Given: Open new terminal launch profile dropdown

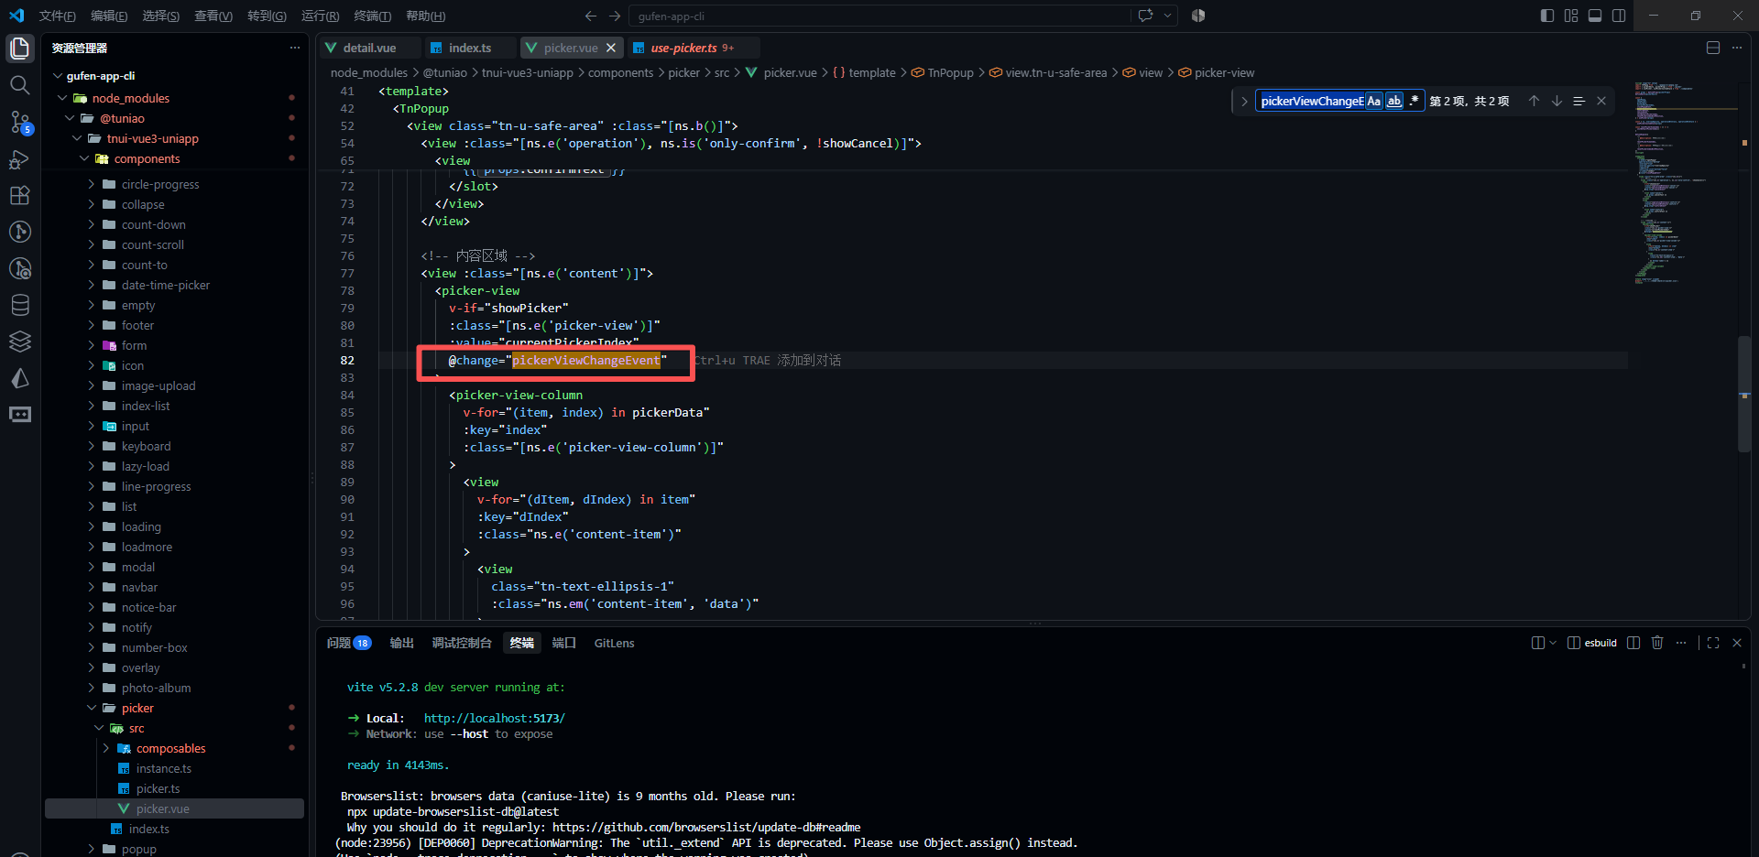Looking at the screenshot, I should point(1552,643).
